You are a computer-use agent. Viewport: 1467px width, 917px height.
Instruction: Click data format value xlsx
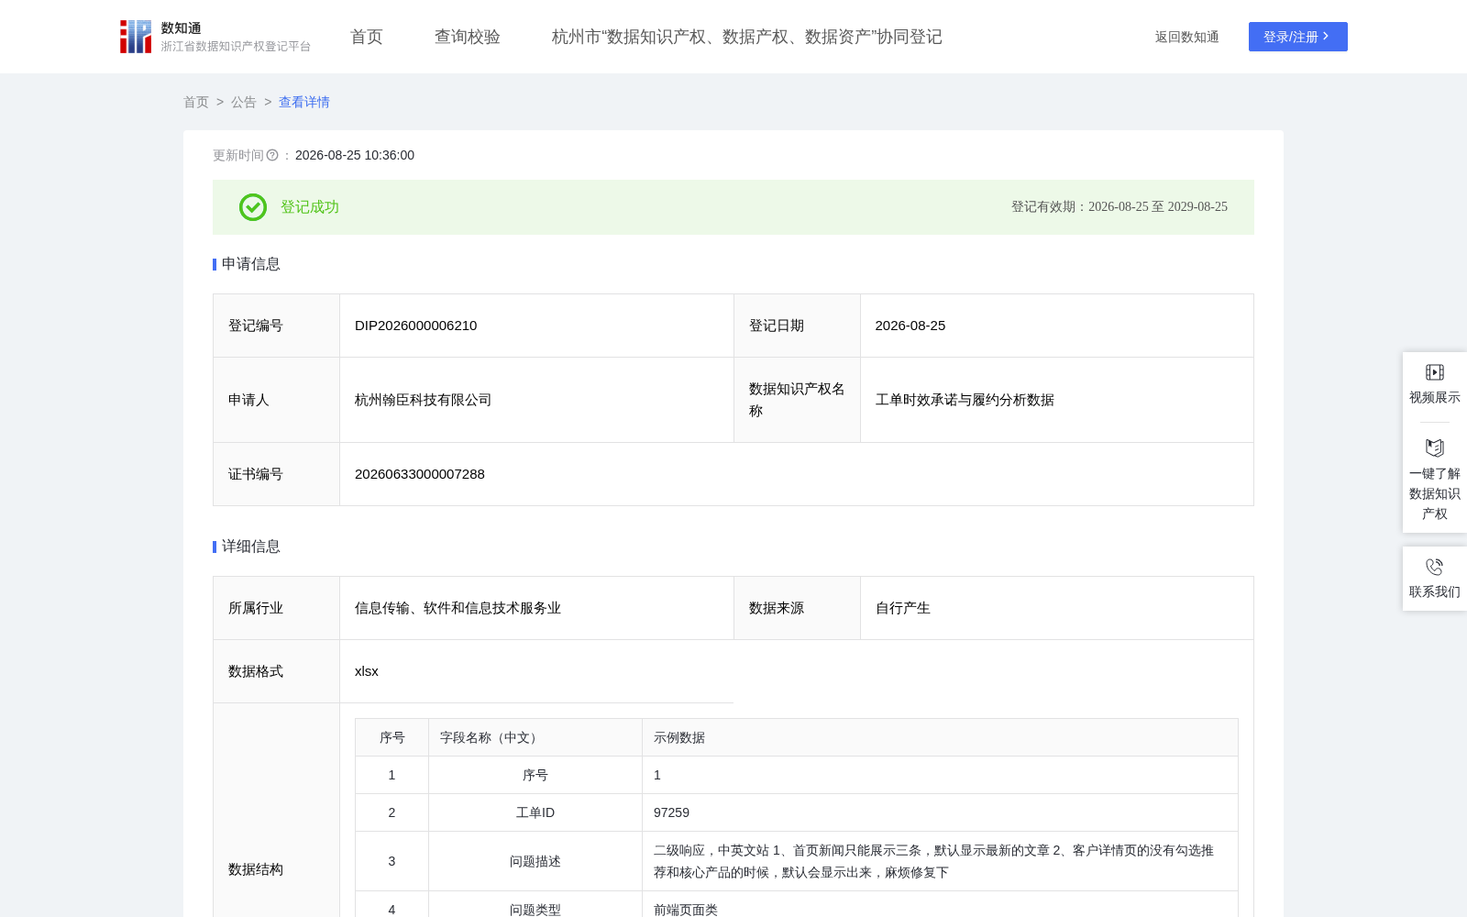click(367, 671)
